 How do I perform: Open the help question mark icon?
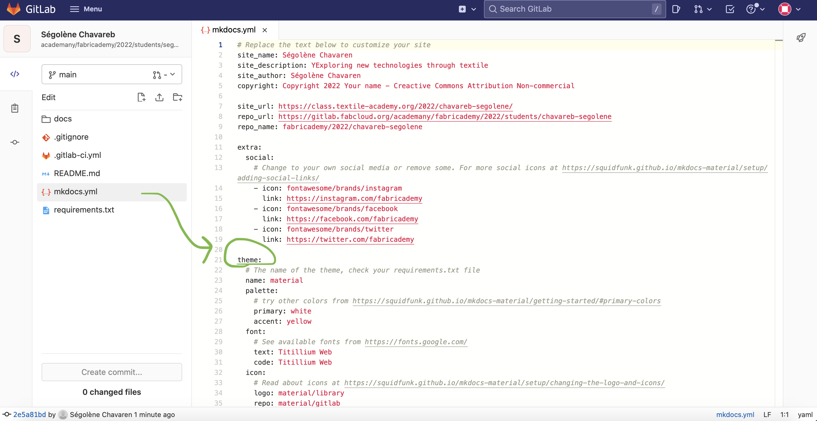click(751, 9)
